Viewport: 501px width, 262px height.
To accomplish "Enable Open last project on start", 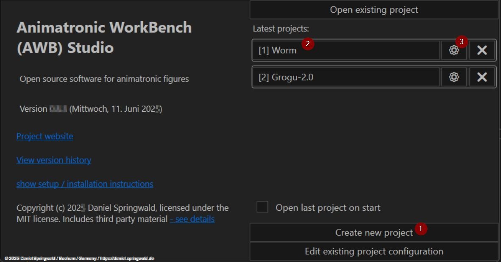I will (262, 207).
